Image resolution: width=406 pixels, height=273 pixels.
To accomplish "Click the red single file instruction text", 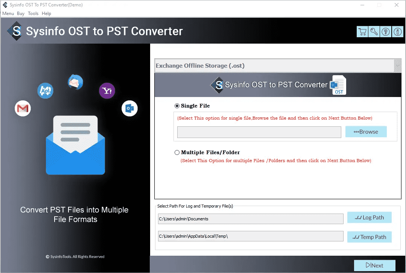I will (275, 118).
